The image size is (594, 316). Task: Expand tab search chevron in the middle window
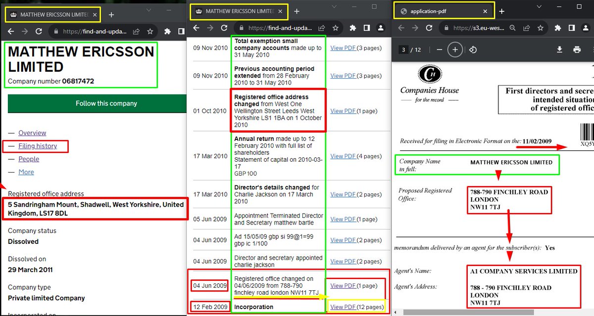point(335,7)
